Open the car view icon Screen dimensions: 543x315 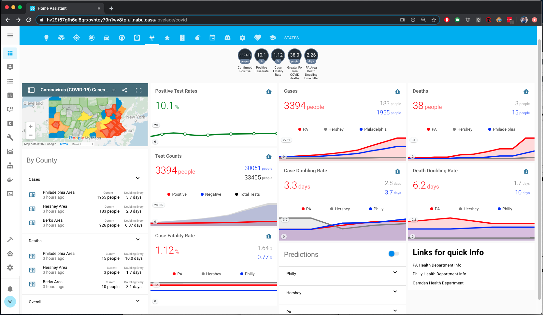107,38
